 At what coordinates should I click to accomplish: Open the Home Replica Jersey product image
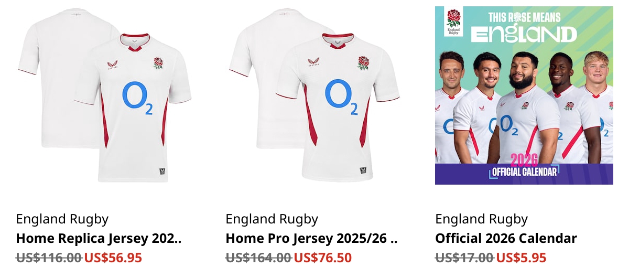click(105, 95)
